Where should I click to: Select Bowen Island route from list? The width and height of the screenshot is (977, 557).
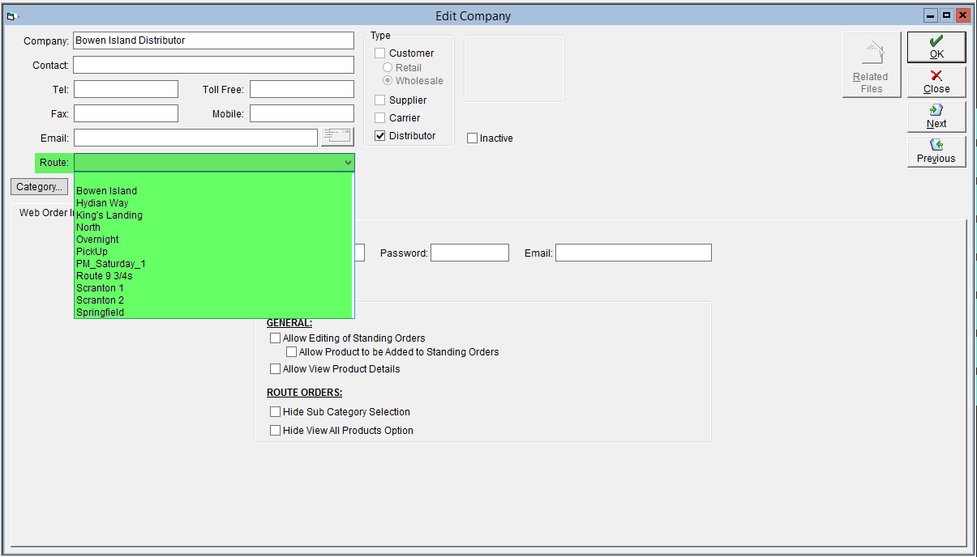click(214, 191)
